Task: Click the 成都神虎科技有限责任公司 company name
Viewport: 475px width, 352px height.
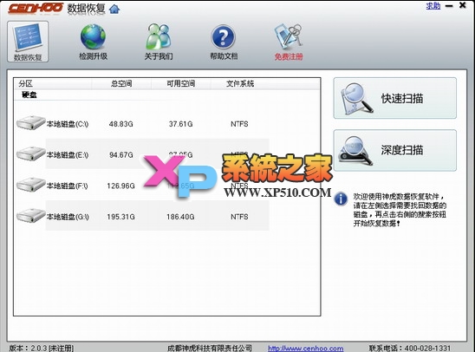Action: point(210,348)
